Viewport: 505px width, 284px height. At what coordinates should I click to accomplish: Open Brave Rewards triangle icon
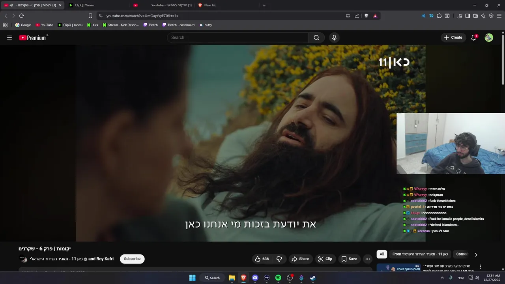click(x=375, y=16)
